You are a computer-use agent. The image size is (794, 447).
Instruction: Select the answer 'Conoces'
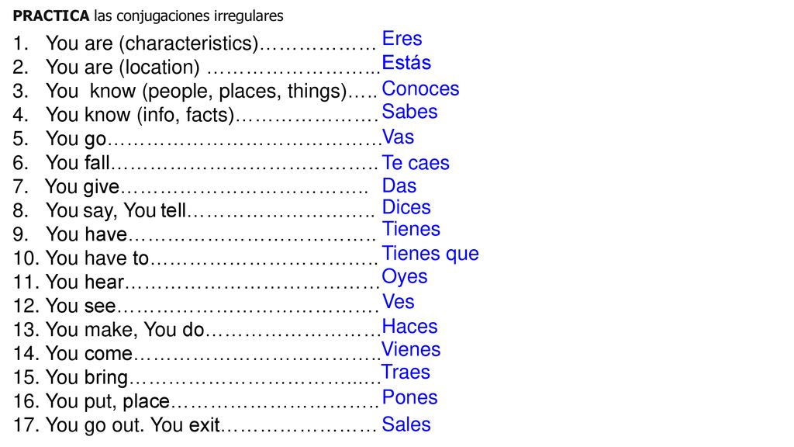coord(421,88)
